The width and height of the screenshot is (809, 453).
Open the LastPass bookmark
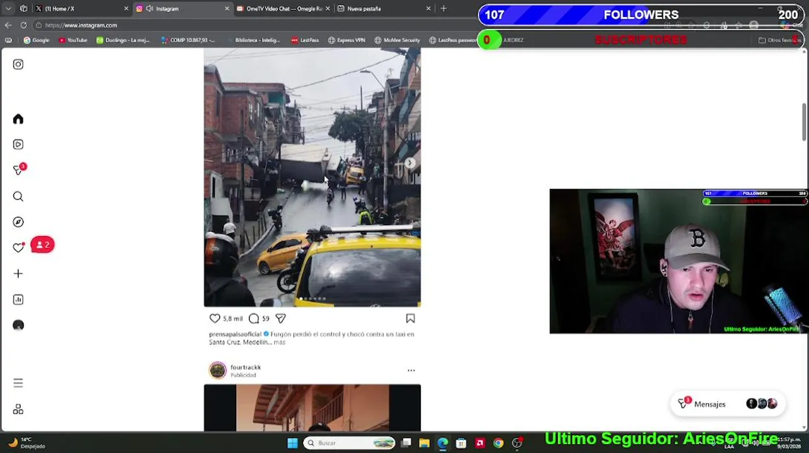coord(305,40)
